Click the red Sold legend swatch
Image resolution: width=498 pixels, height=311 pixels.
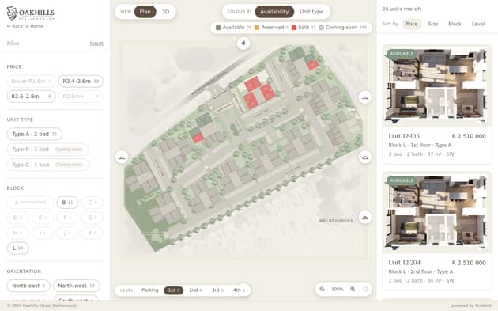pos(294,28)
